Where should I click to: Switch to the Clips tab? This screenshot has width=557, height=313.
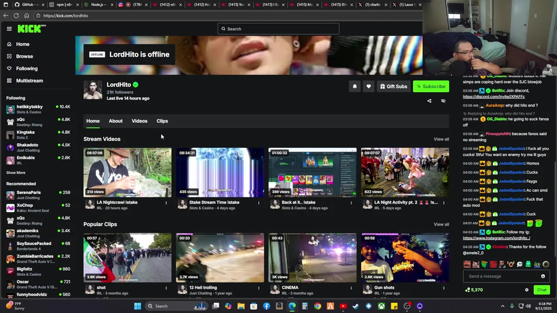(162, 121)
